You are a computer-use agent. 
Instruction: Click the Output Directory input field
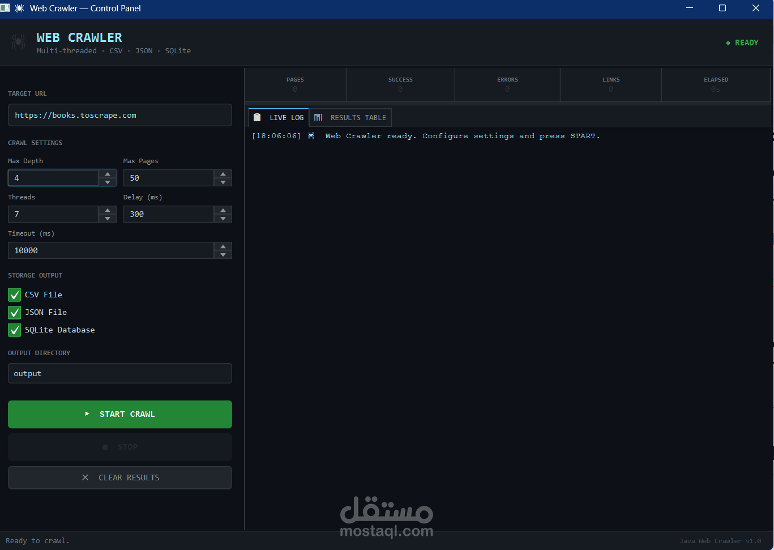pos(120,373)
